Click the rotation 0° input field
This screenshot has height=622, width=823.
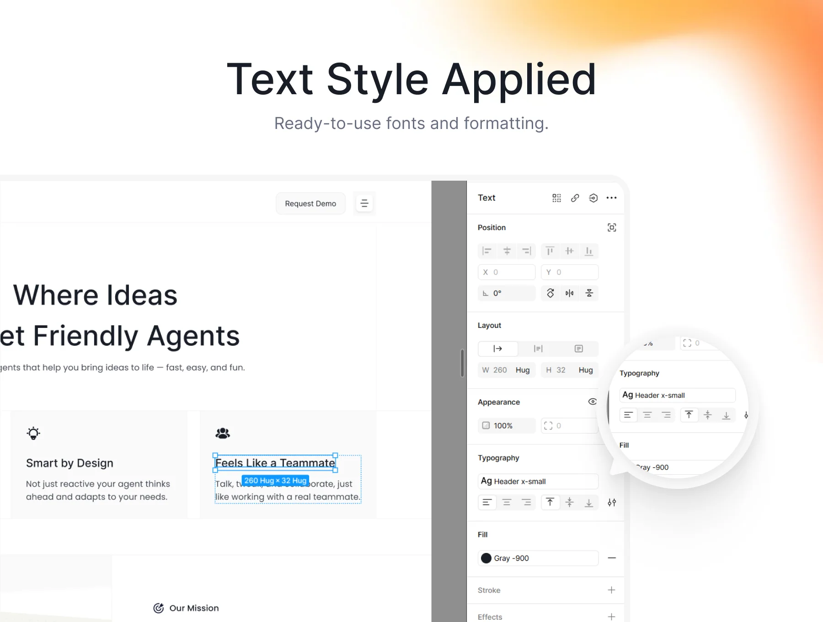click(507, 293)
